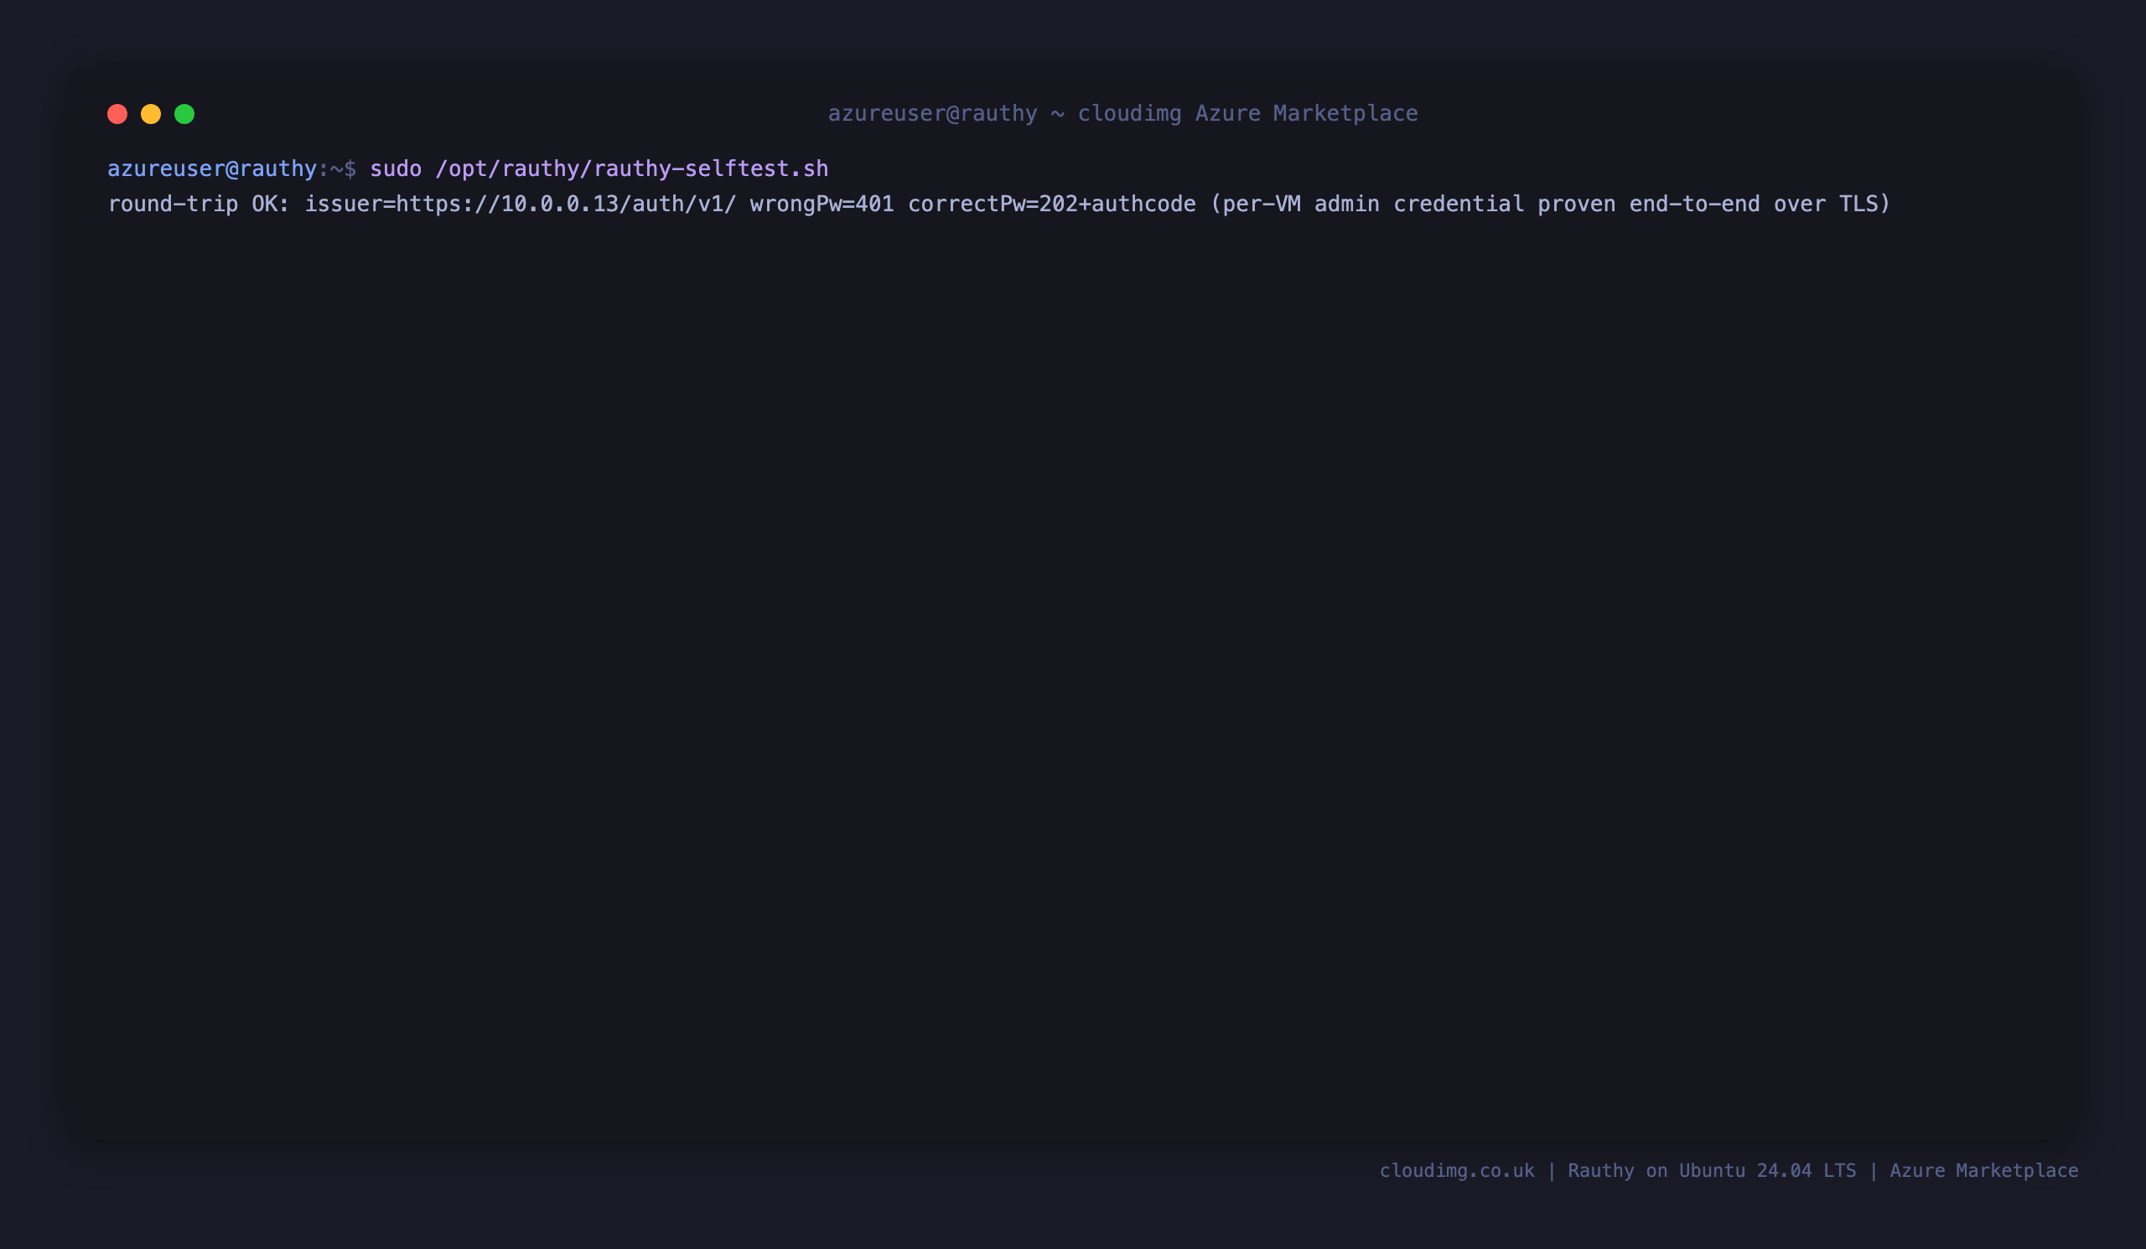The height and width of the screenshot is (1249, 2146).
Task: Click the 'azureuser@rauthy' shell prompt
Action: [212, 168]
